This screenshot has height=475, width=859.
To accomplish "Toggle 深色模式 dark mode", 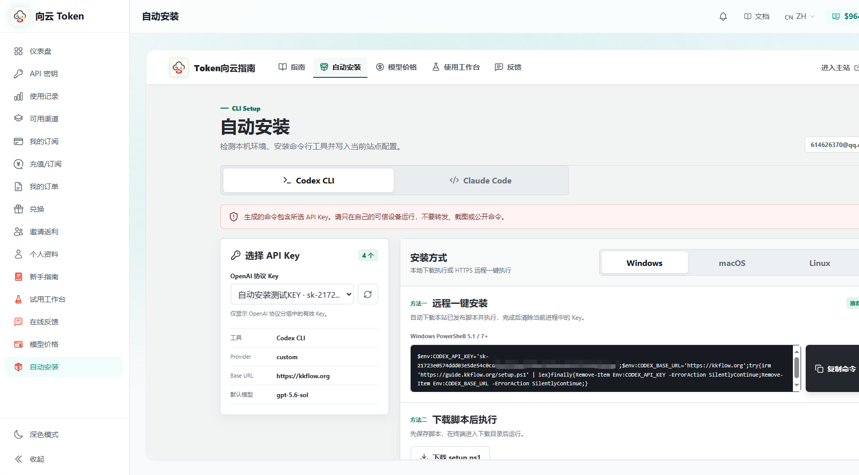I will click(x=64, y=435).
